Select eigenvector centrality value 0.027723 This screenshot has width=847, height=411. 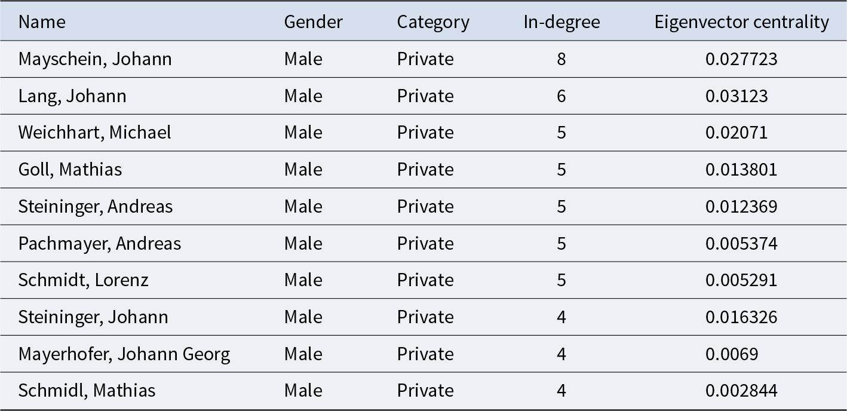(741, 59)
